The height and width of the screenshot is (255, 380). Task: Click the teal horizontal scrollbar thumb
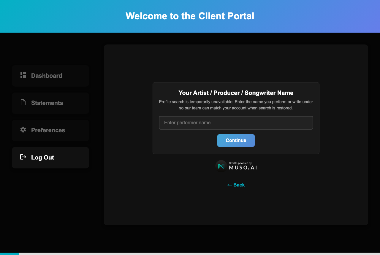pos(9,254)
